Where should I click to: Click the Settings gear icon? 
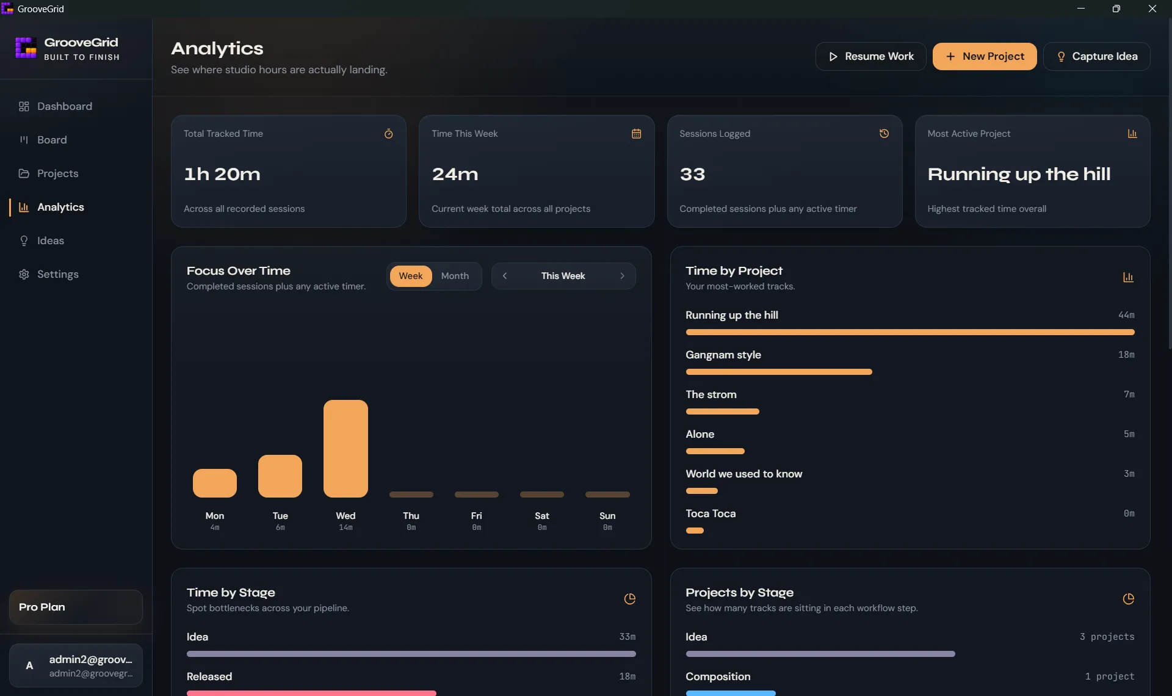[x=24, y=274]
